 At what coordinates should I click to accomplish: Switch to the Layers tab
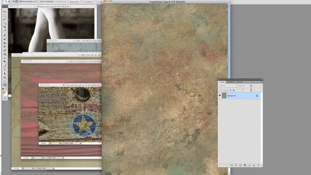[222, 82]
